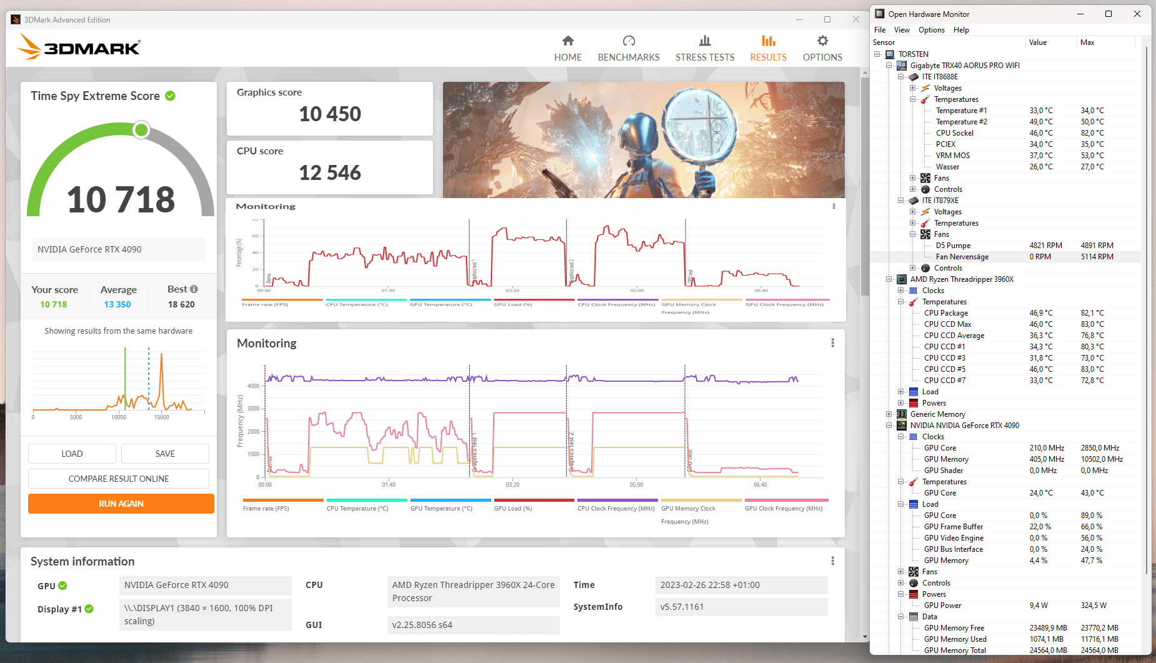Viewport: 1156px width, 663px height.
Task: Click the Fans icon under ITE IT879XE
Action: click(x=925, y=234)
